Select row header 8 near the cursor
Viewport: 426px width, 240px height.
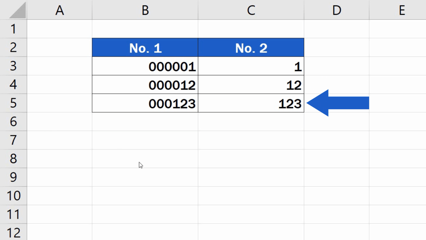point(13,159)
